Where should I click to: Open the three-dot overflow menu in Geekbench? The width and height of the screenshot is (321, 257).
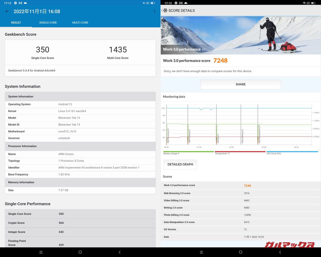click(154, 11)
